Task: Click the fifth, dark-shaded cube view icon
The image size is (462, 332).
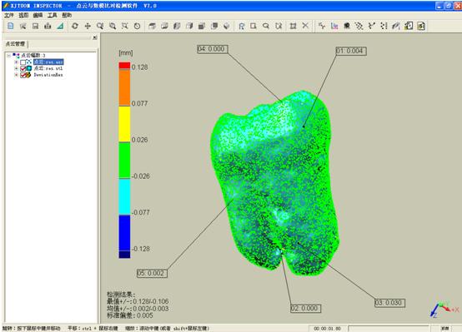Action: [x=202, y=26]
